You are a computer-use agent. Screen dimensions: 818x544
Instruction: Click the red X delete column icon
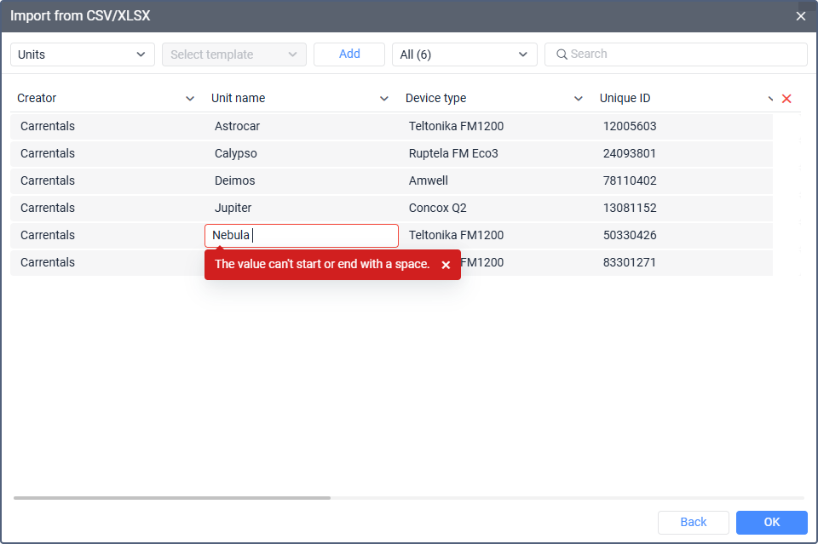[786, 99]
